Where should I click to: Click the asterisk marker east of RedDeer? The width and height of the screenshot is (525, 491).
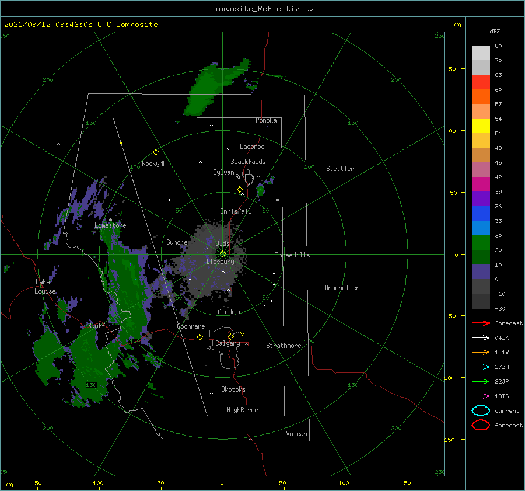[x=277, y=200]
